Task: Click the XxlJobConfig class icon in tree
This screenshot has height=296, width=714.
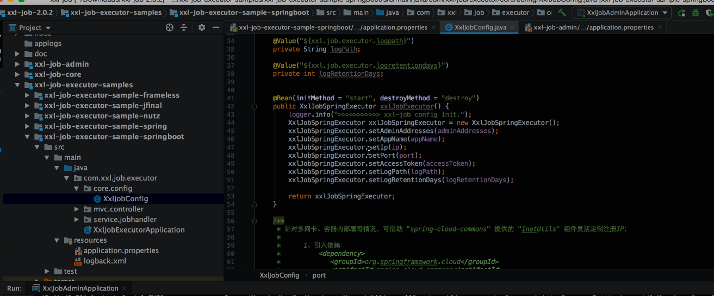Action: [x=97, y=199]
